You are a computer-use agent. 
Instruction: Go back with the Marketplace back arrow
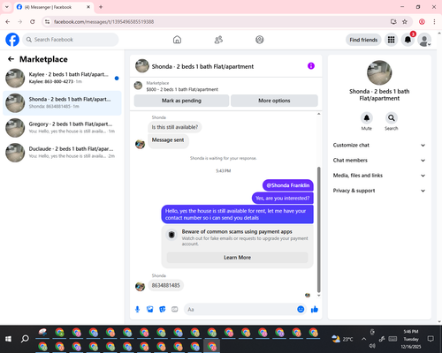pos(11,59)
